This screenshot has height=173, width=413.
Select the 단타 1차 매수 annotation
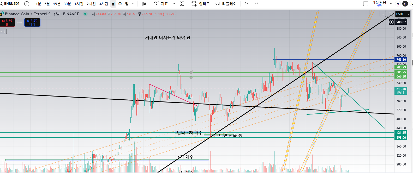pyautogui.click(x=190, y=133)
